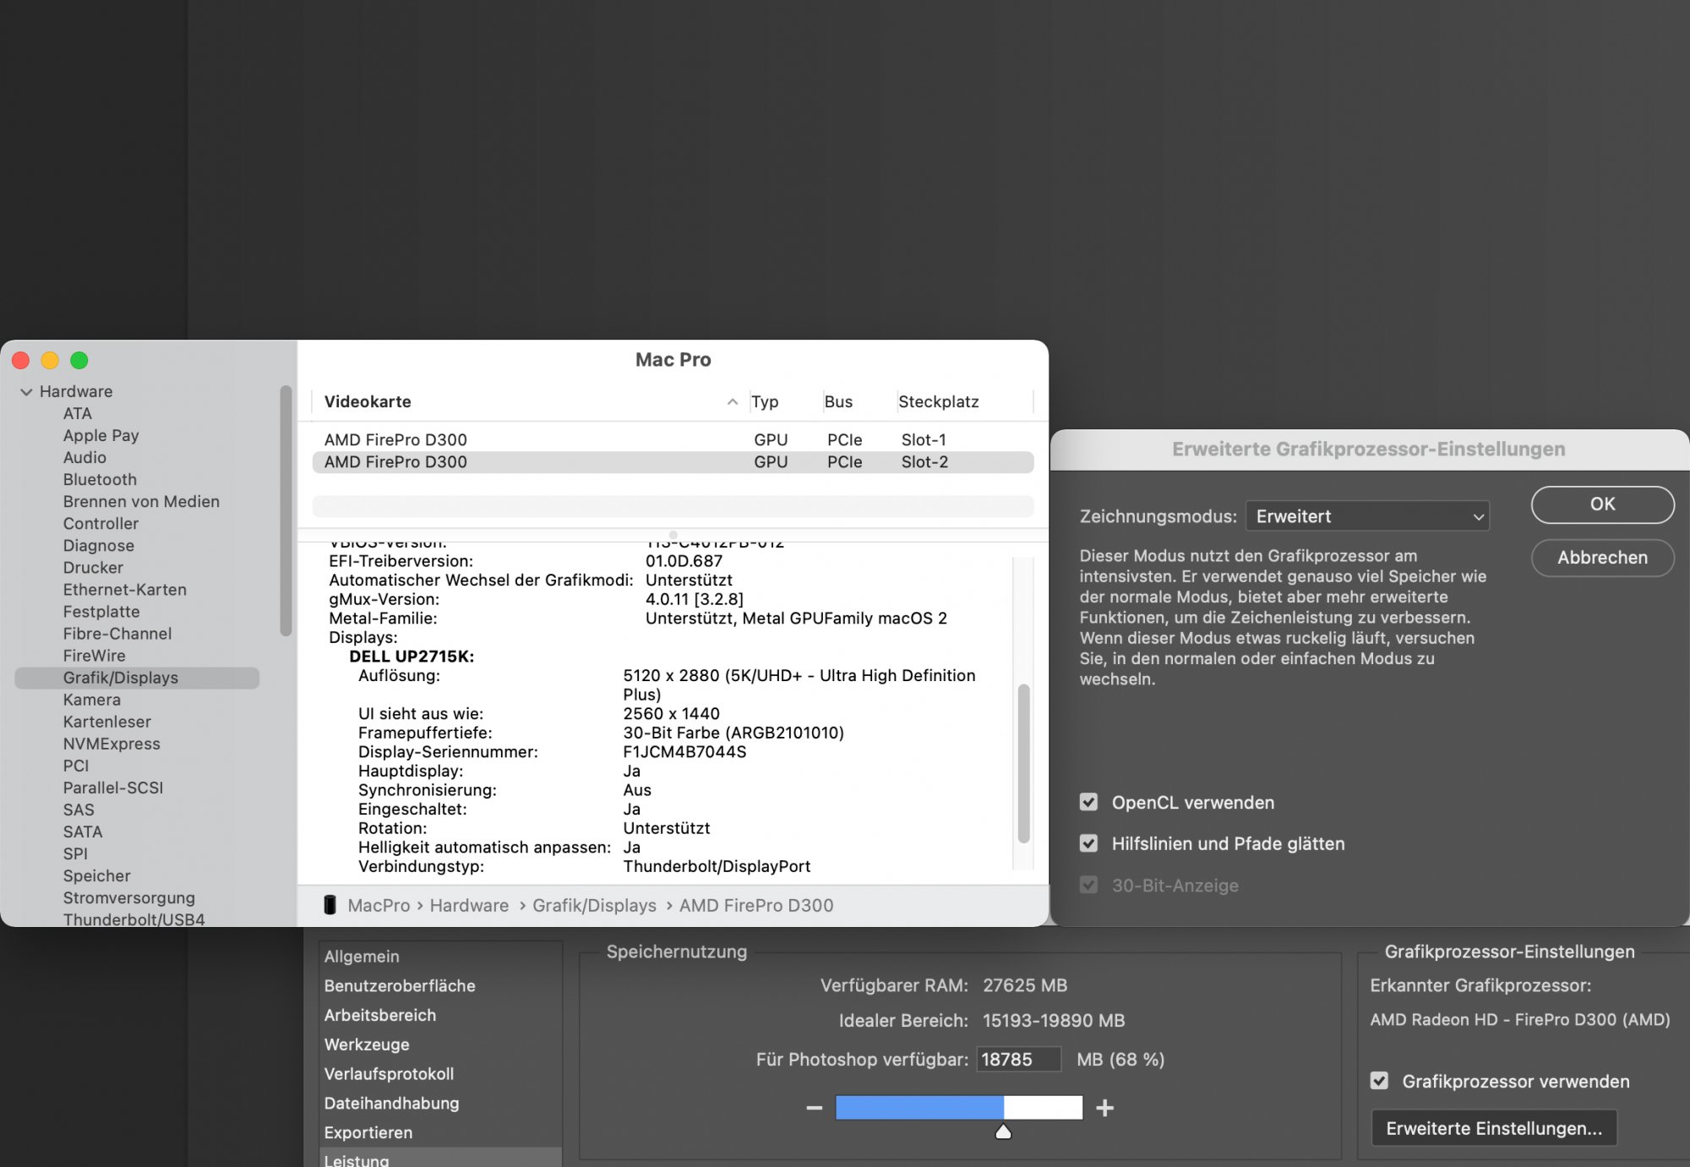Image resolution: width=1690 pixels, height=1167 pixels.
Task: Open the Benutzeroberfläche preferences category
Action: [x=400, y=985]
